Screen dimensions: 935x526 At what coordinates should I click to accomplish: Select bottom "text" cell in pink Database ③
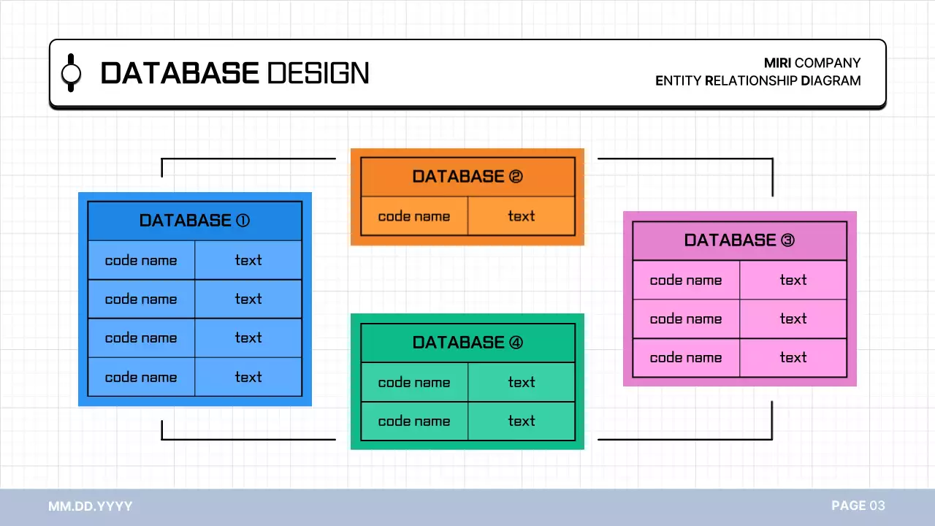[x=793, y=358]
